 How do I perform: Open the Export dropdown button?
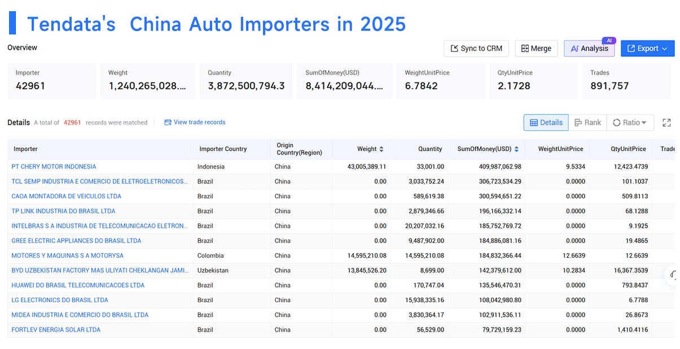pos(647,48)
